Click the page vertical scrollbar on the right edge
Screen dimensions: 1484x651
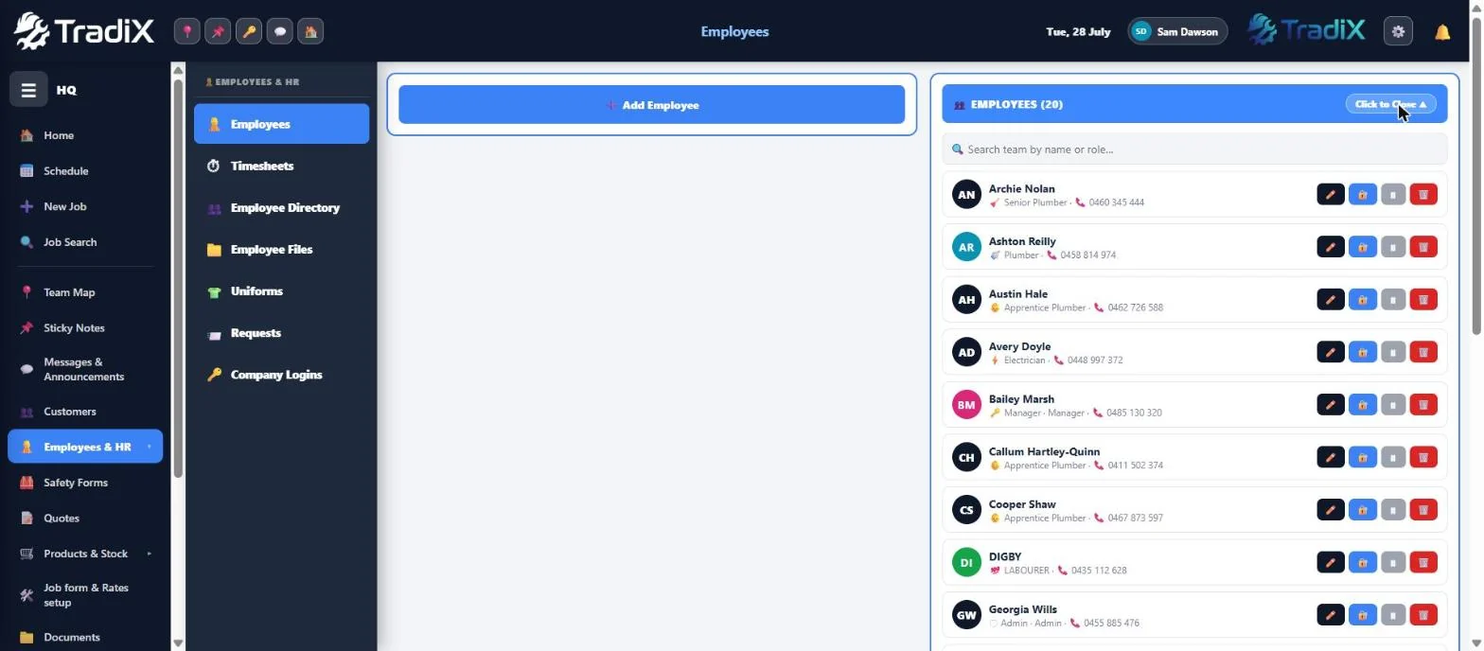(x=1476, y=175)
